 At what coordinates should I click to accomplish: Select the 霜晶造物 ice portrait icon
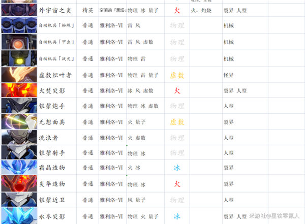18,168
